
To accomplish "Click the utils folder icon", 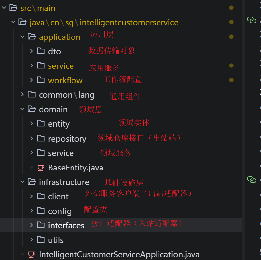I will [41, 240].
